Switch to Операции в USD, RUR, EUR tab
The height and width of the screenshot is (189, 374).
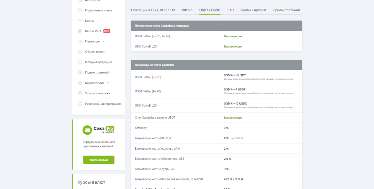[x=153, y=10]
